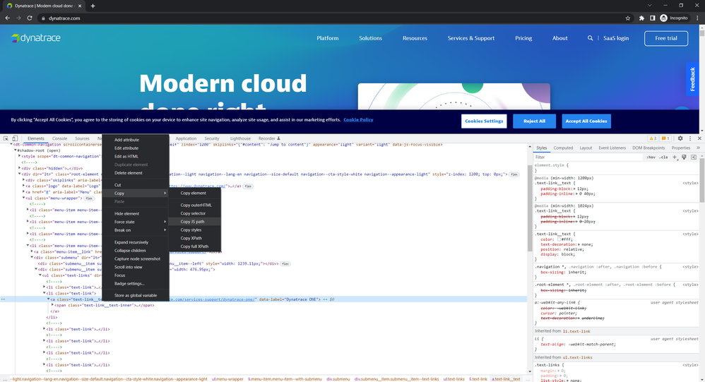Open the Chrome extensions puzzle icon
This screenshot has height=382, width=705.
pos(641,18)
